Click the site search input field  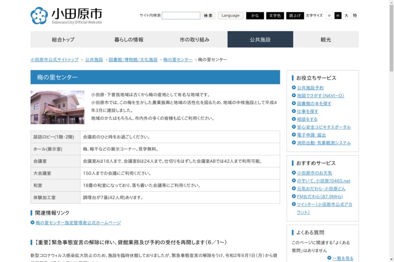point(181,16)
